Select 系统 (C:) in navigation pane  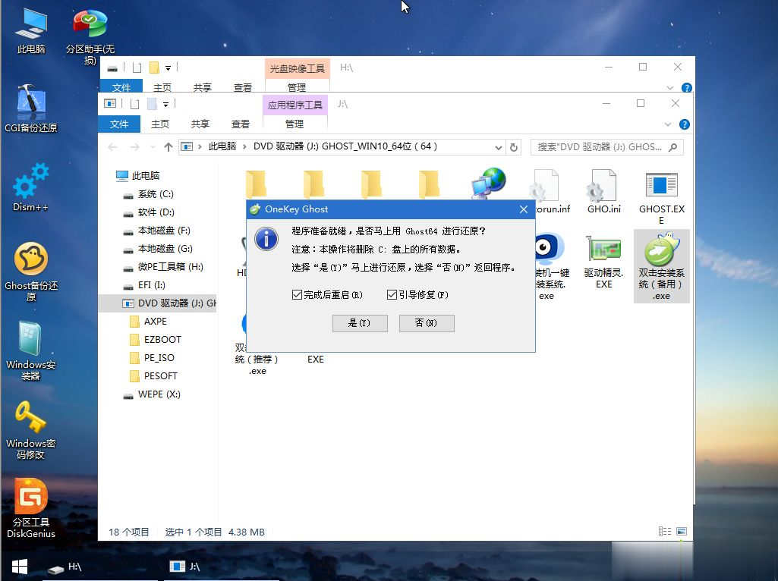pos(156,194)
